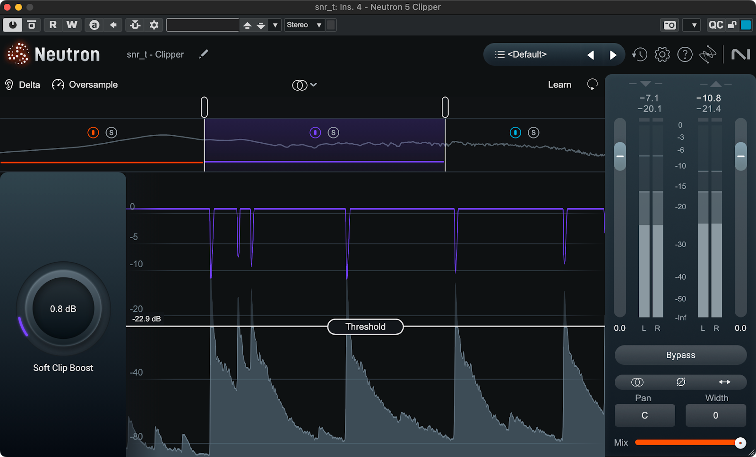Swap channels with the double arrow icon
The height and width of the screenshot is (457, 756).
(724, 382)
